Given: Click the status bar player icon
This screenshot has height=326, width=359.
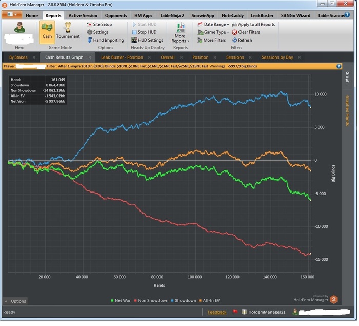Looking at the screenshot, I should pos(295,312).
